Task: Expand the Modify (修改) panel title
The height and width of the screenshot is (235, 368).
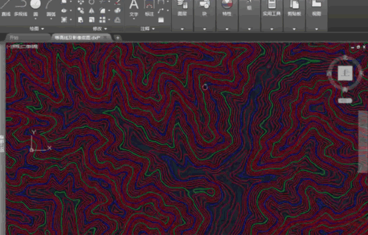Action: coord(100,29)
